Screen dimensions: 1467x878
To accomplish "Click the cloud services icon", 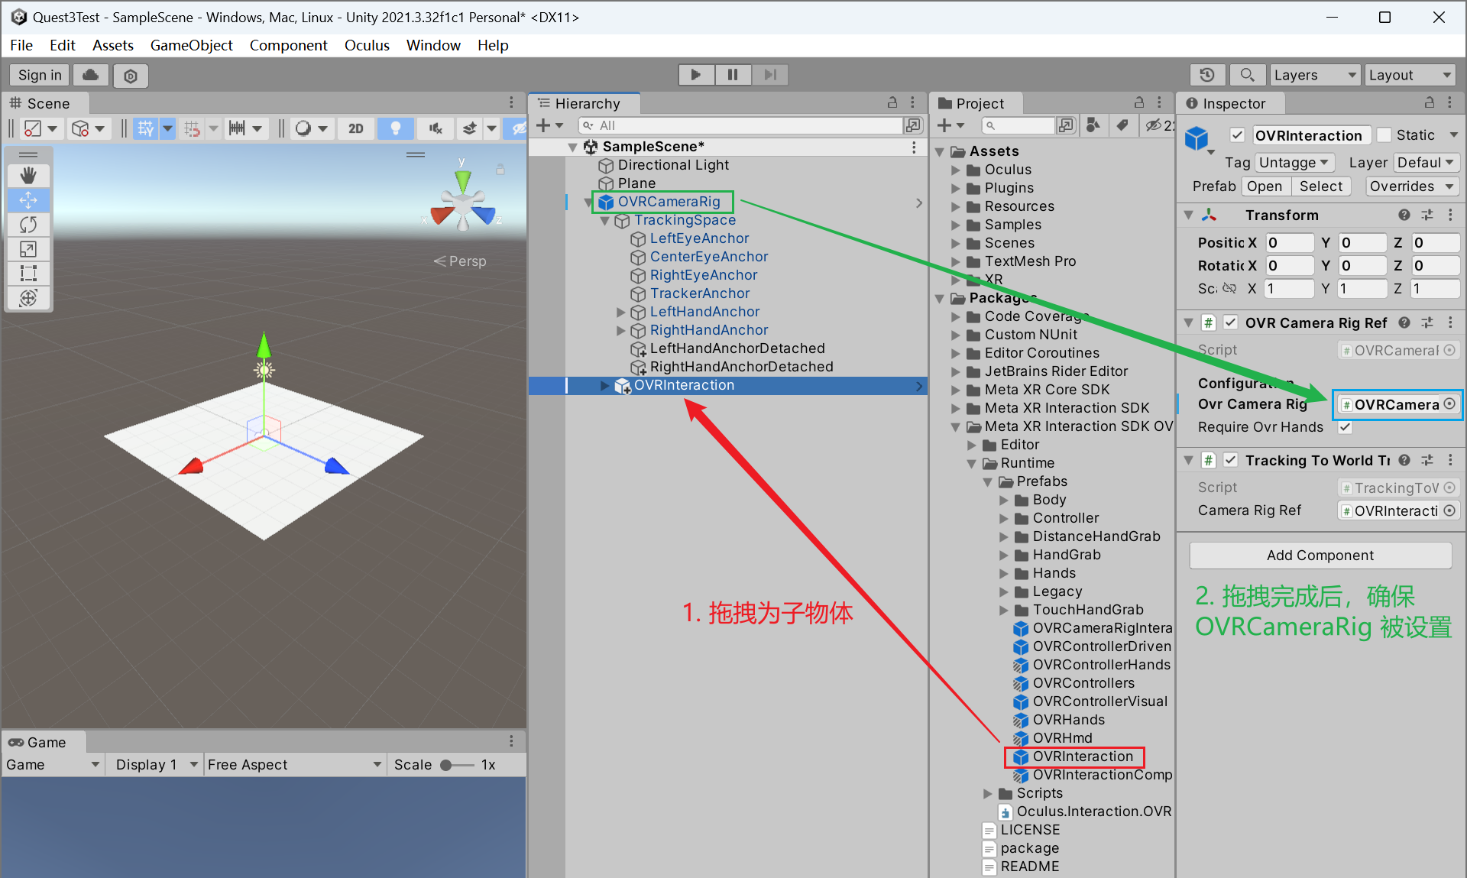I will [90, 75].
